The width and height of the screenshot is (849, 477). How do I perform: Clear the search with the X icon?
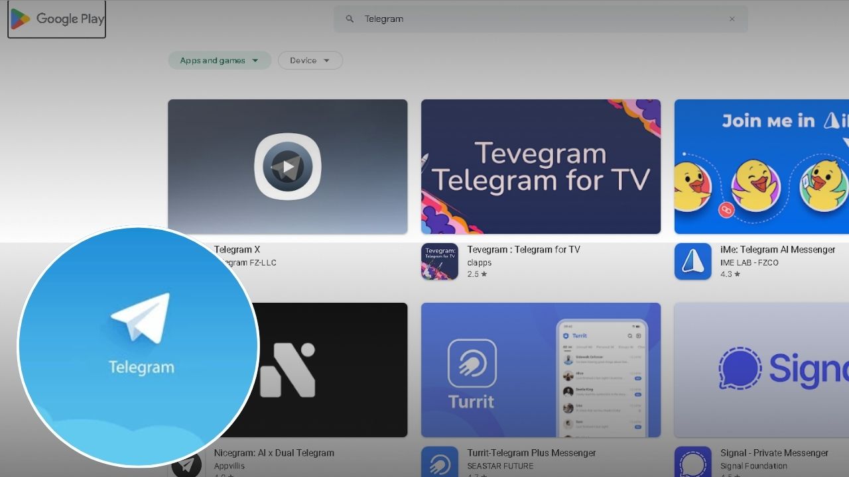pos(732,19)
